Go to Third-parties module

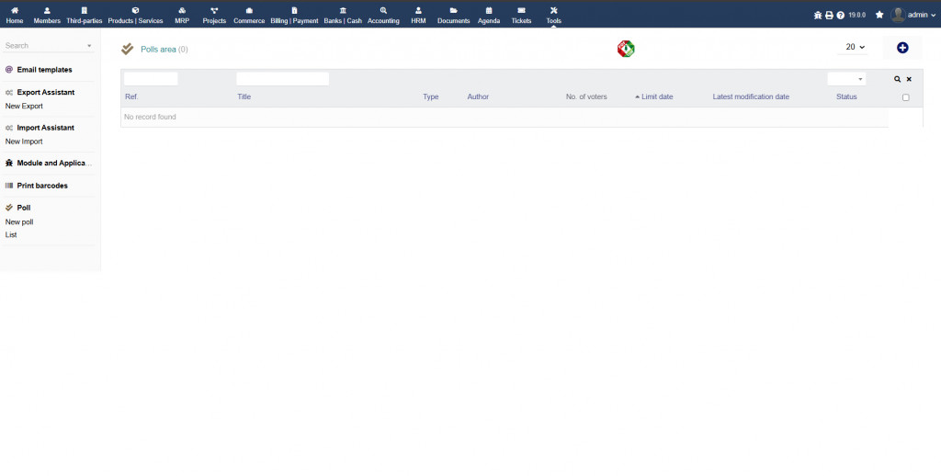coord(84,15)
